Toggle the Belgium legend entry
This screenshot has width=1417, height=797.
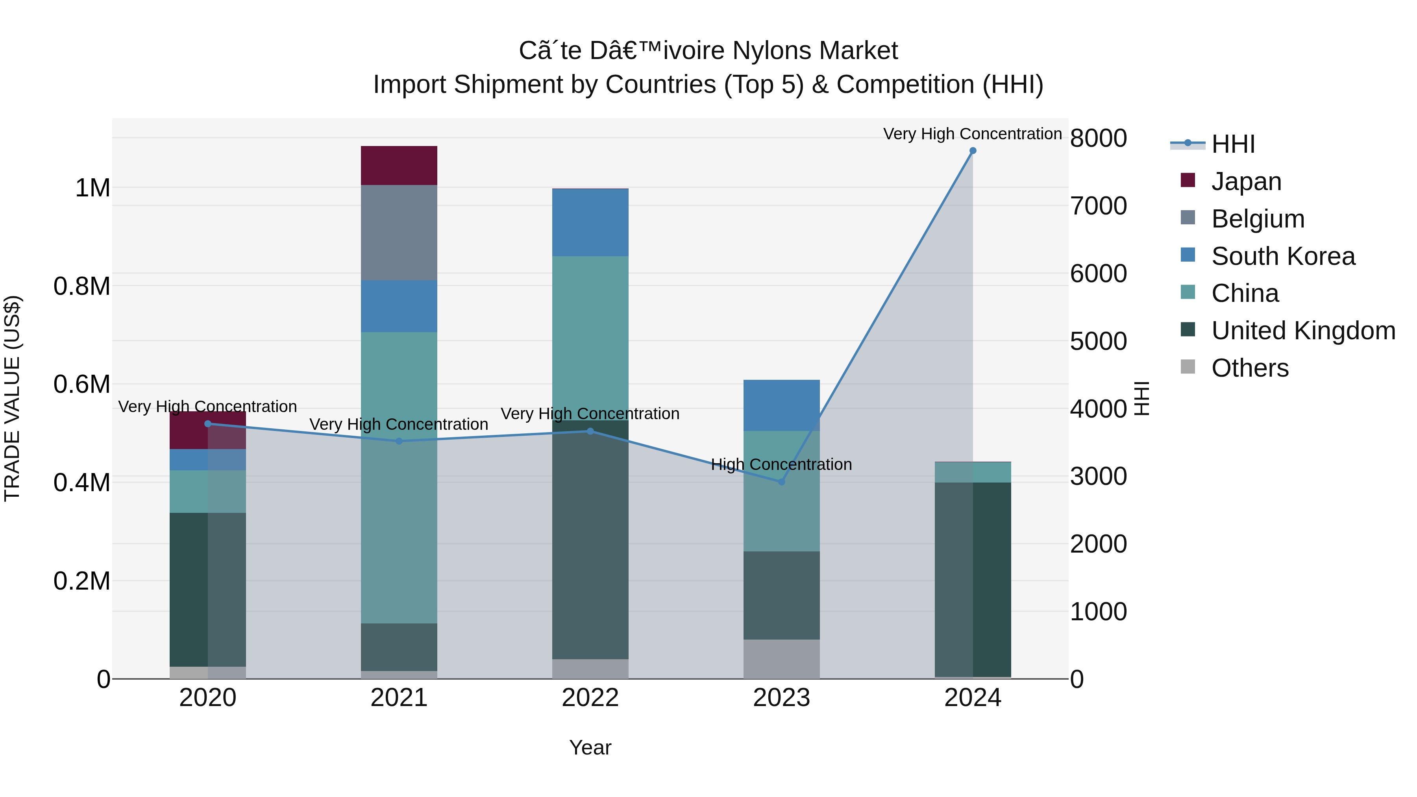click(x=1243, y=218)
